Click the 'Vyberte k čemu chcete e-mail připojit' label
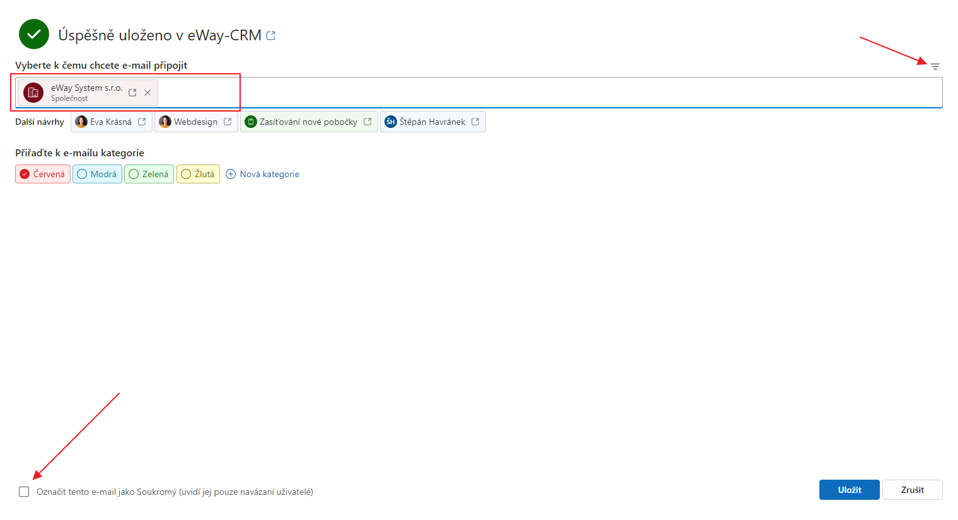The image size is (958, 520). pos(101,65)
